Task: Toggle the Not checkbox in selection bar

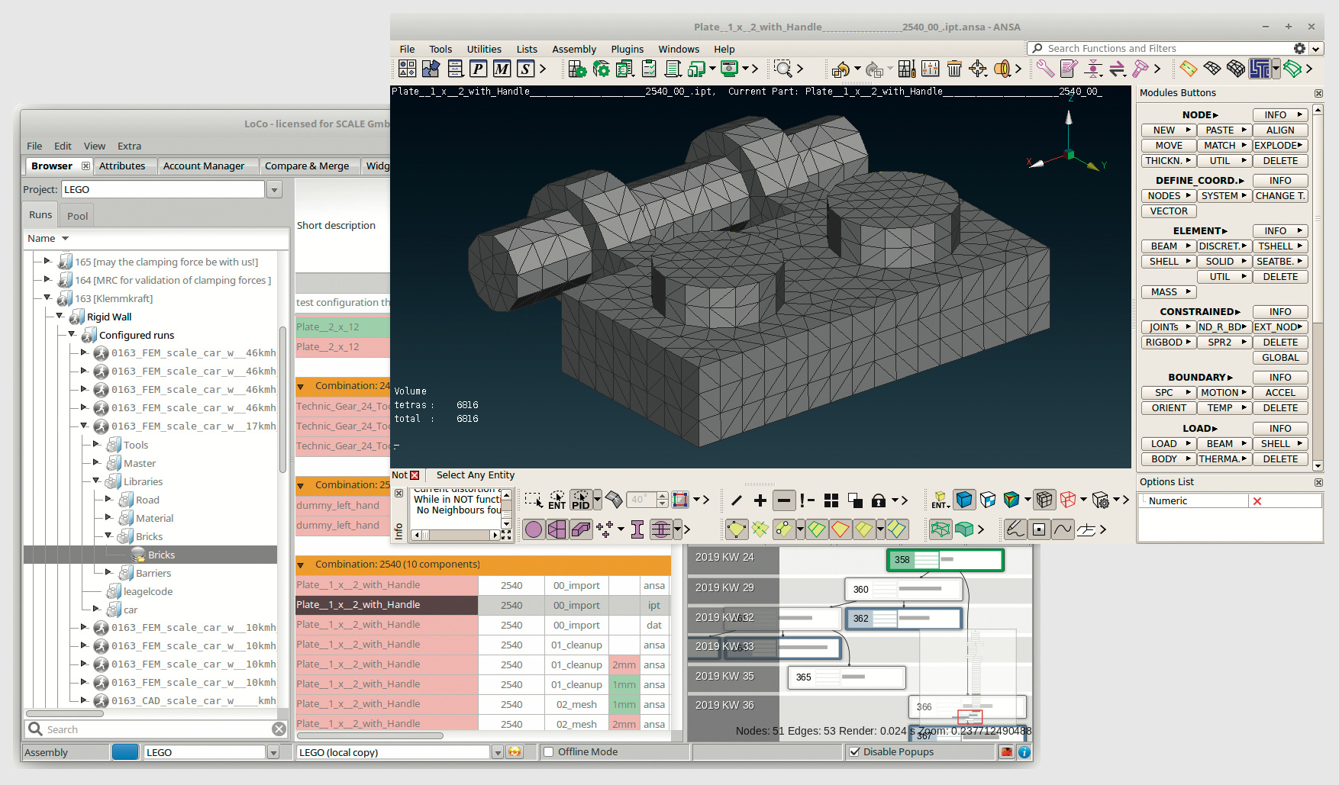Action: click(x=415, y=475)
